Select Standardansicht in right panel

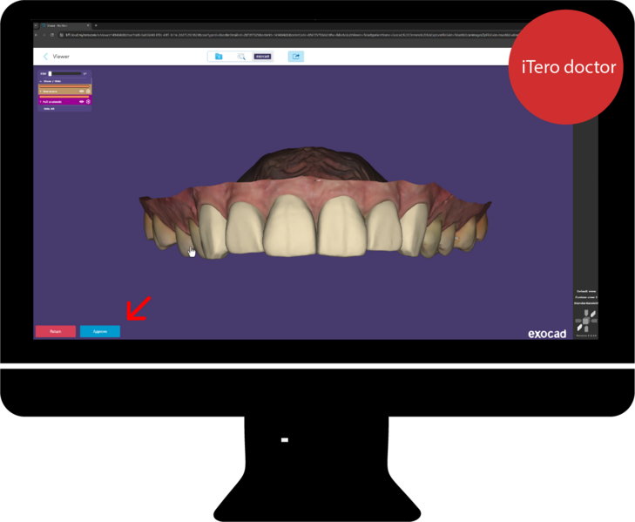586,303
